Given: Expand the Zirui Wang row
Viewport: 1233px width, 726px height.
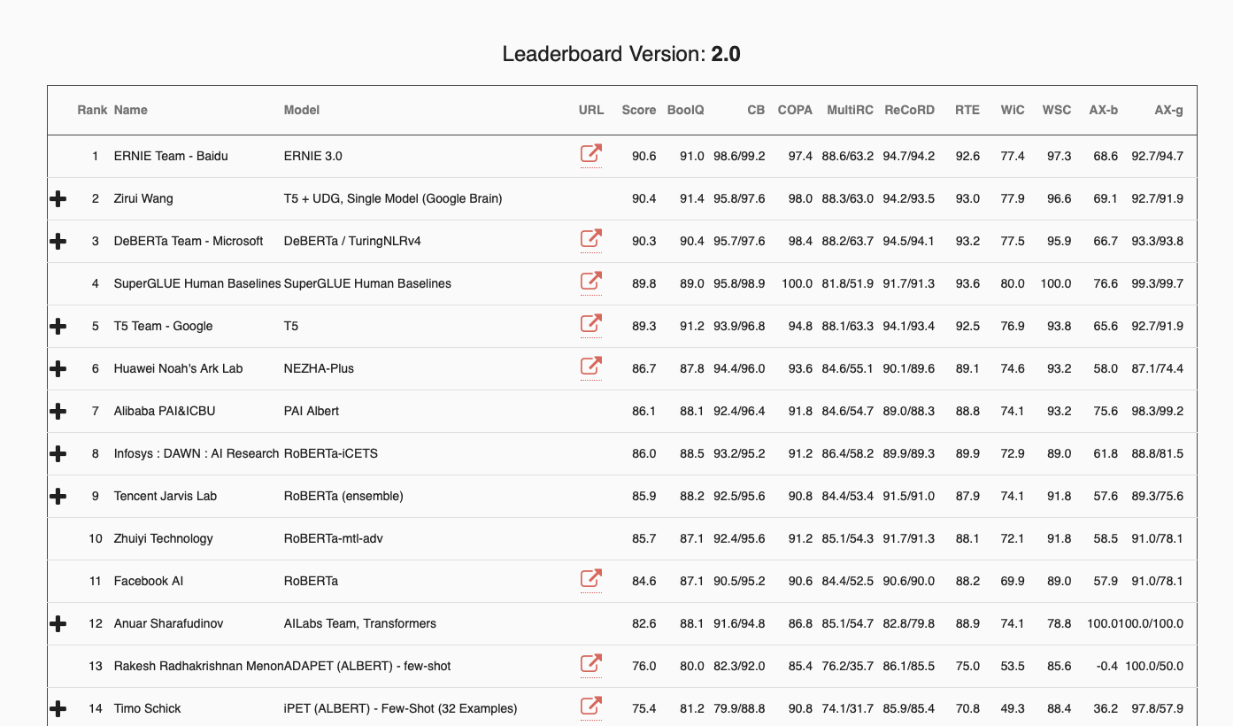Looking at the screenshot, I should [58, 199].
